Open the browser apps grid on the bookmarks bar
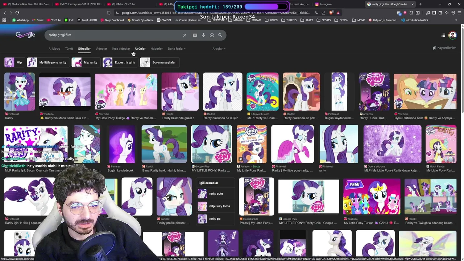The image size is (464, 261). pos(4,20)
